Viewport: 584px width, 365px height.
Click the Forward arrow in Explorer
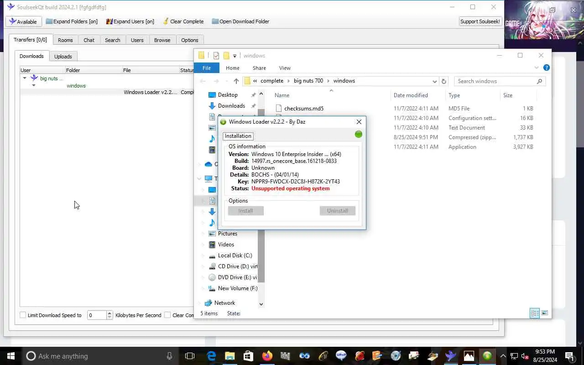[x=216, y=81]
